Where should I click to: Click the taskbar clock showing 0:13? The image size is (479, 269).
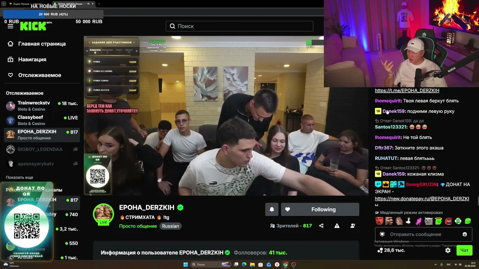tap(470, 265)
